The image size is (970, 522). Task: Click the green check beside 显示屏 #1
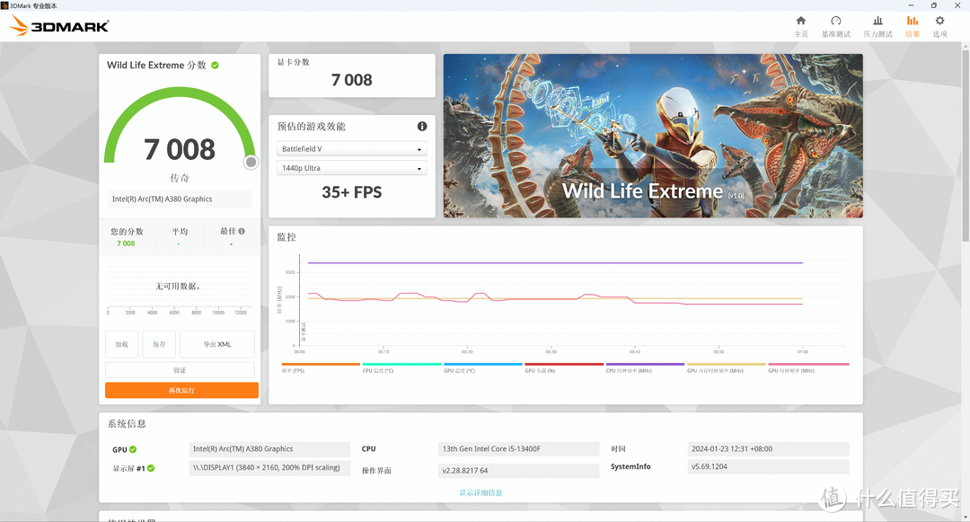click(151, 468)
